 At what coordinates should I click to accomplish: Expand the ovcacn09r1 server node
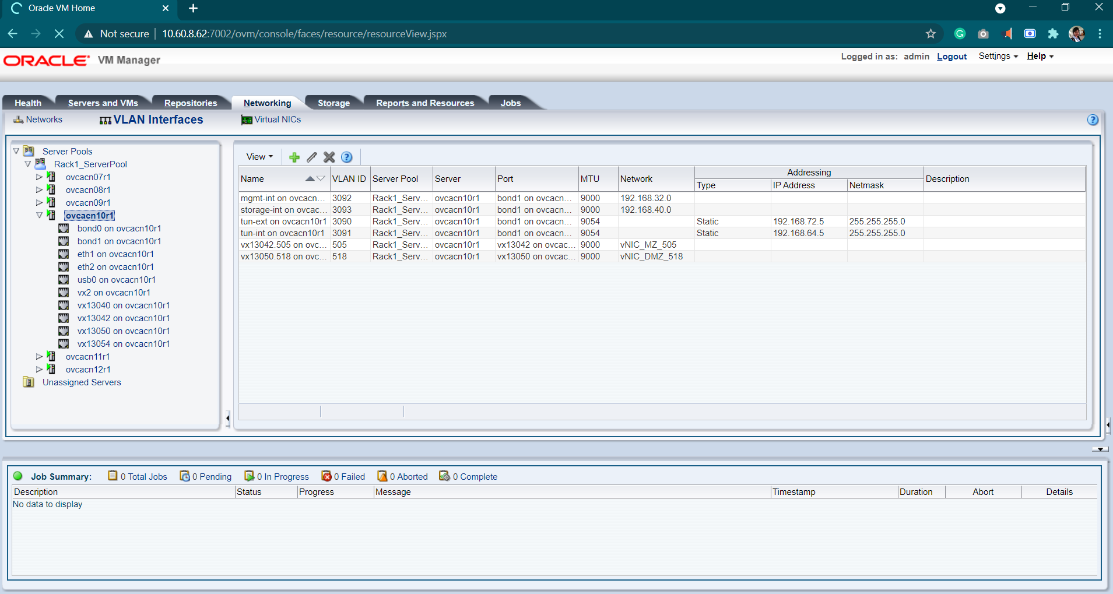tap(40, 202)
